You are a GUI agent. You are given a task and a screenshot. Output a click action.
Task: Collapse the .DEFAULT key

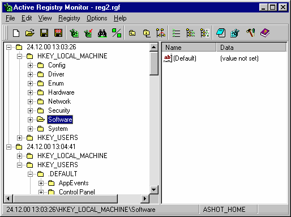(30, 174)
